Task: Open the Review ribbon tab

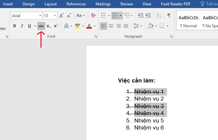Action: point(127,4)
